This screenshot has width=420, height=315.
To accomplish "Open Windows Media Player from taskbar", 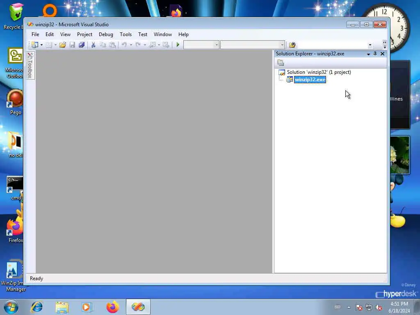I will point(87,307).
